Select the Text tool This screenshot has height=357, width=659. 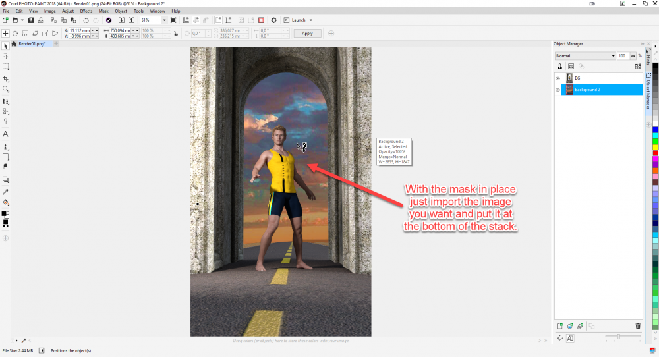point(5,134)
